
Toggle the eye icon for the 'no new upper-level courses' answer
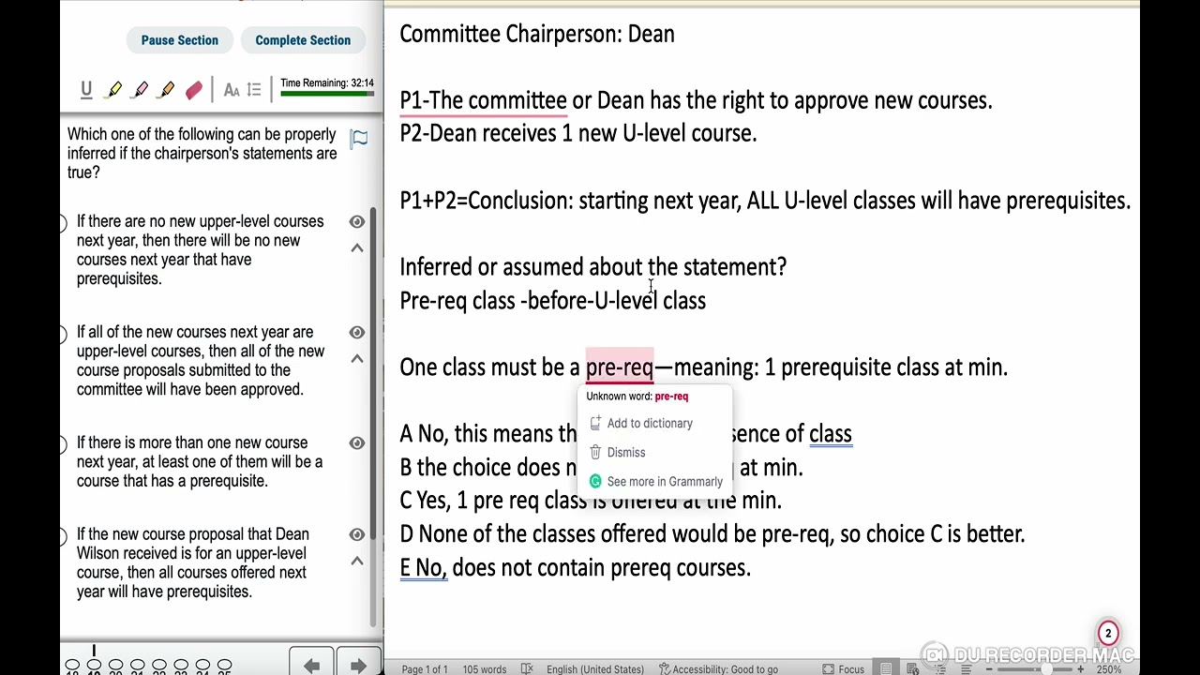357,221
